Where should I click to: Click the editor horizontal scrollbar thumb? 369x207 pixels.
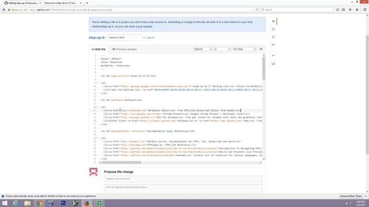coord(122,162)
